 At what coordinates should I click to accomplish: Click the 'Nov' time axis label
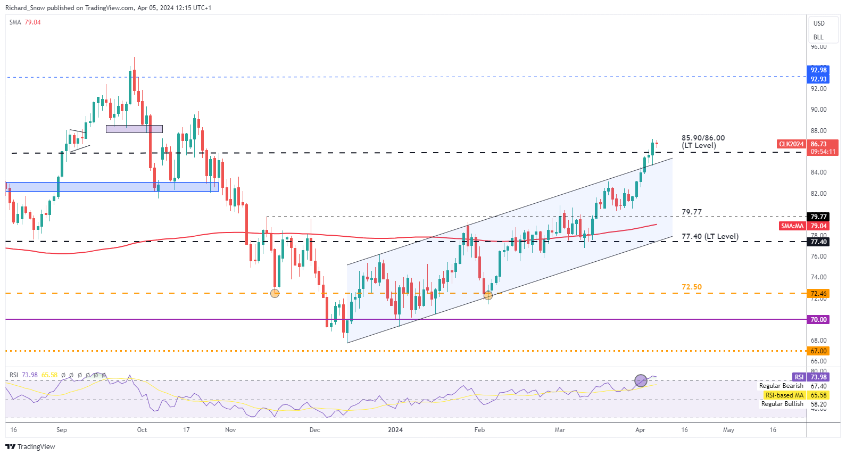(230, 430)
